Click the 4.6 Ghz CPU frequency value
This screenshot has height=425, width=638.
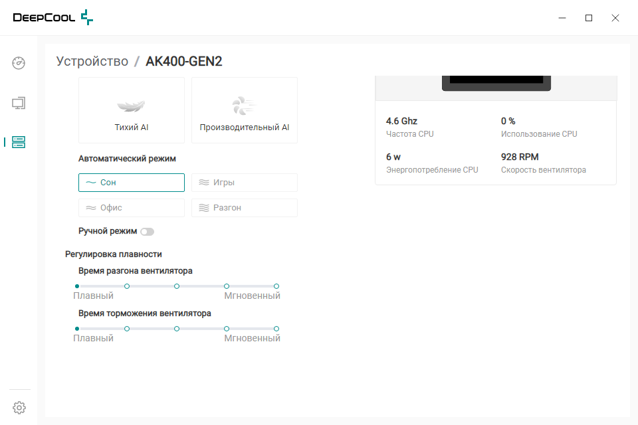[x=401, y=122]
